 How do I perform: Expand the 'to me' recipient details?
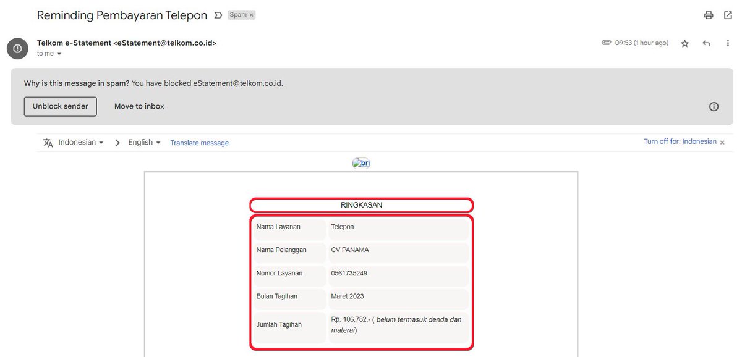(59, 54)
